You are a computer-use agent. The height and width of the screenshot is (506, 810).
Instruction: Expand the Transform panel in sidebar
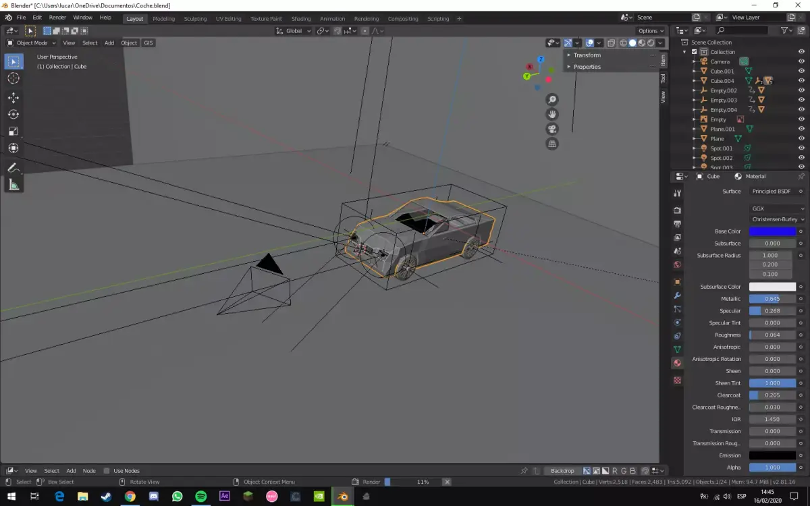pos(587,55)
